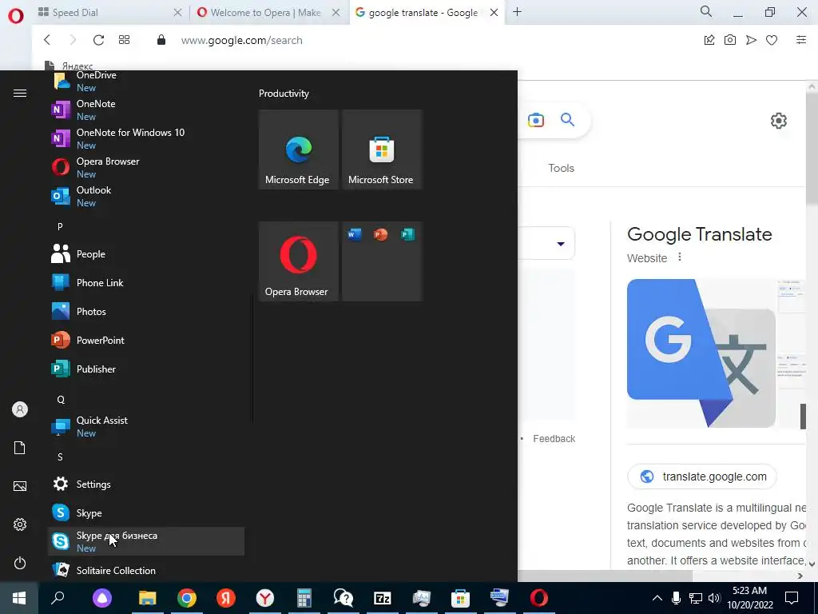Open the Tools search option
This screenshot has height=614, width=818.
[561, 168]
